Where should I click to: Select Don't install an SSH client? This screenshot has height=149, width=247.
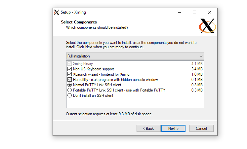pos(69,95)
